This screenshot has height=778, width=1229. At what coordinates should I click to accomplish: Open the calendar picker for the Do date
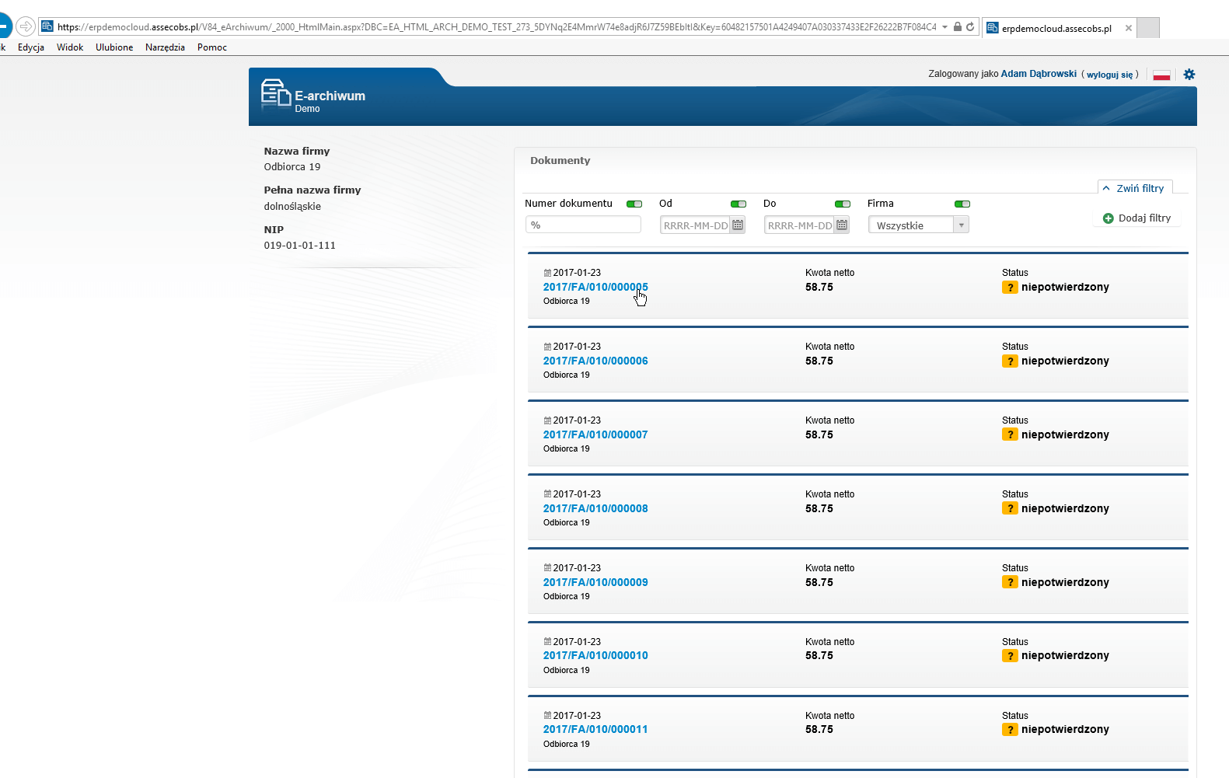[x=842, y=225]
